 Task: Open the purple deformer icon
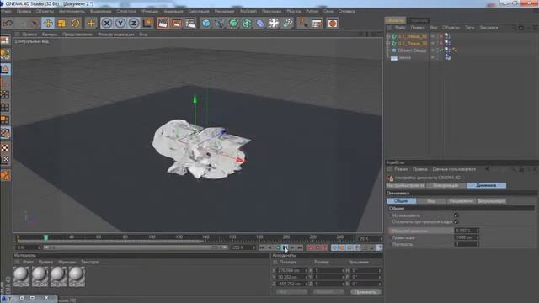[260, 23]
